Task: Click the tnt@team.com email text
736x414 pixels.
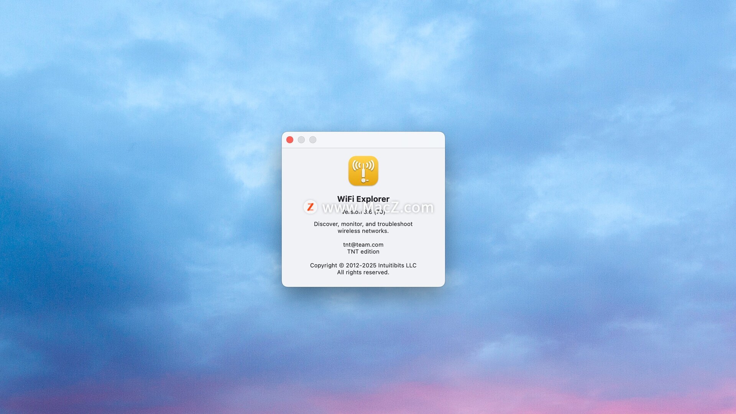Action: (363, 245)
